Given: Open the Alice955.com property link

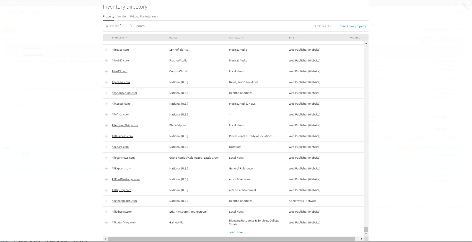Looking at the screenshot, I should tap(120, 50).
